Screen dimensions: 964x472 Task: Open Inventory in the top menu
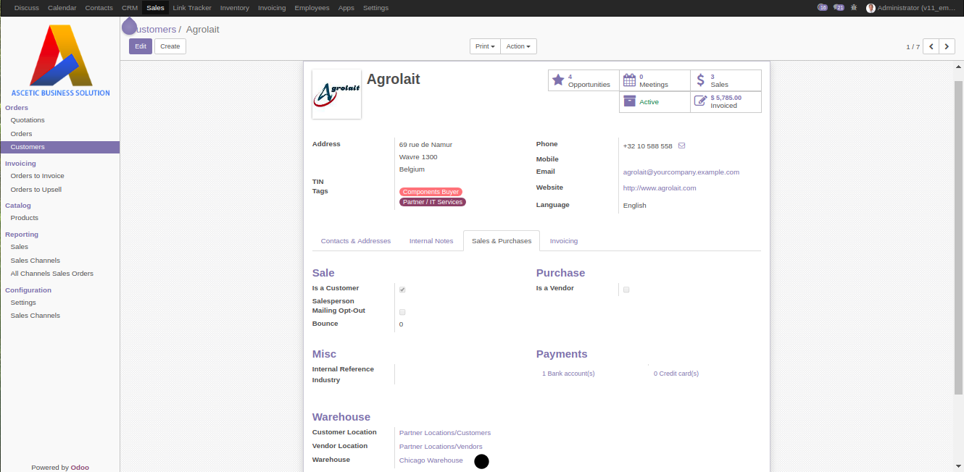coord(235,8)
